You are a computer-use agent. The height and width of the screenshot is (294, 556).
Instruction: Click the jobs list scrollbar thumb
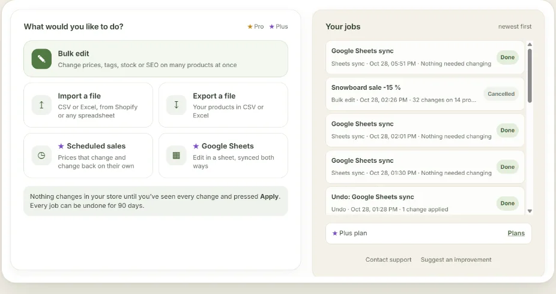point(530,75)
